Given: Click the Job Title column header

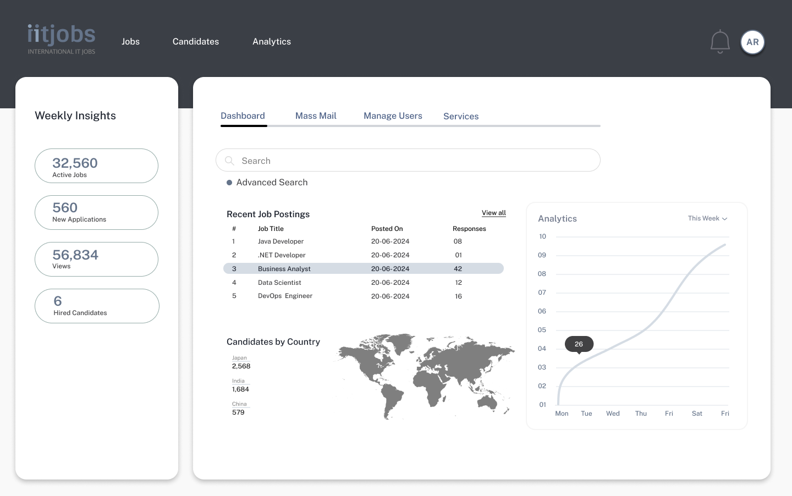Looking at the screenshot, I should tap(271, 229).
